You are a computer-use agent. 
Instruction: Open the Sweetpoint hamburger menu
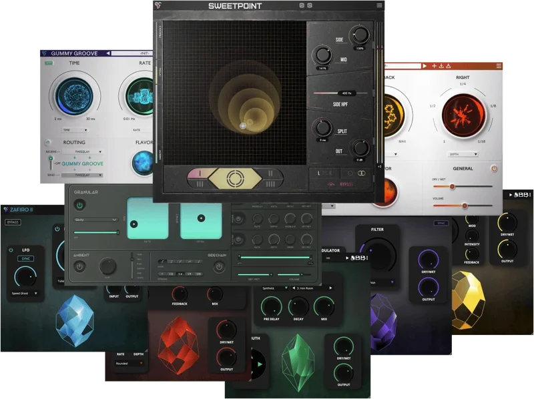(x=379, y=5)
